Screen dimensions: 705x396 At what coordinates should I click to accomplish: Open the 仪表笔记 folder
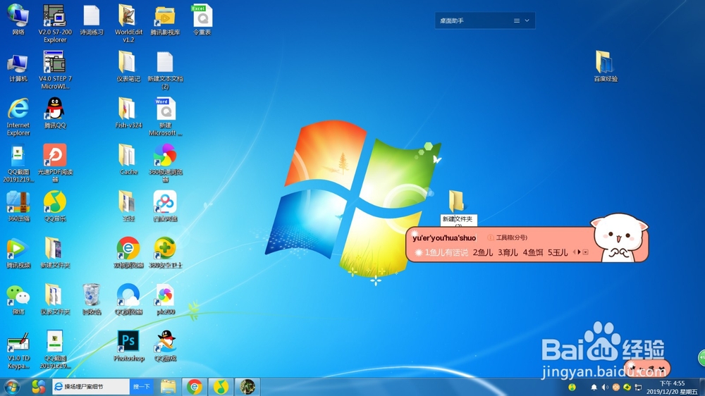pyautogui.click(x=128, y=66)
